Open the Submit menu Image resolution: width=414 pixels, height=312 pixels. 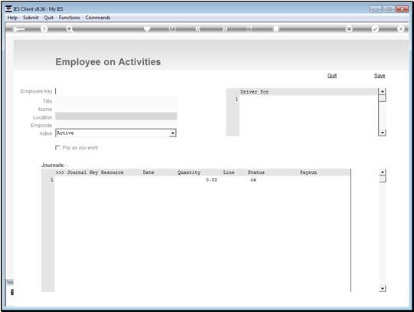click(31, 18)
